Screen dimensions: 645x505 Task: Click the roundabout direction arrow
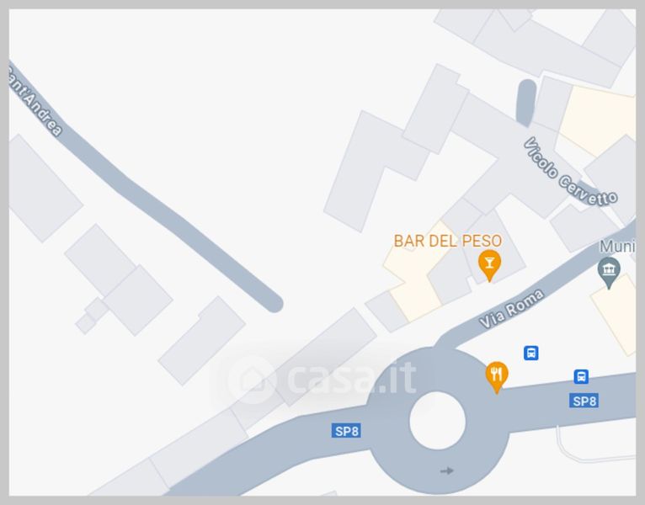[447, 470]
